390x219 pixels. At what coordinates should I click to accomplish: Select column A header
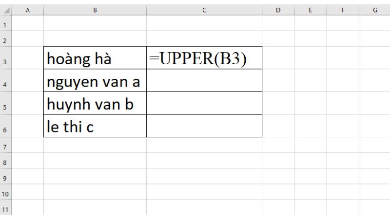pyautogui.click(x=27, y=8)
